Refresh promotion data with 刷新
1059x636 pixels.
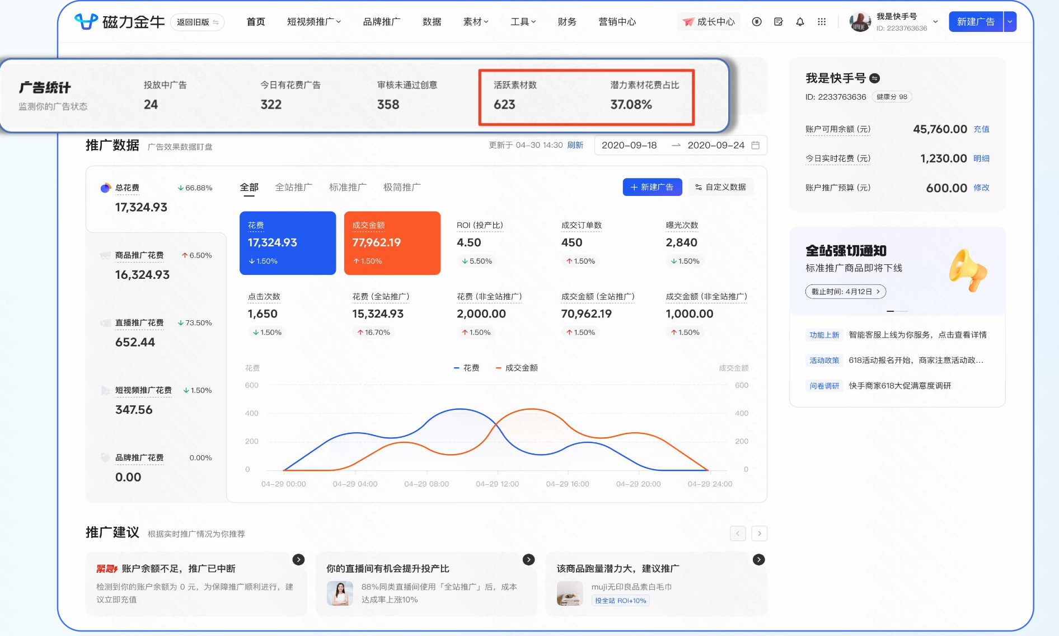(x=576, y=145)
